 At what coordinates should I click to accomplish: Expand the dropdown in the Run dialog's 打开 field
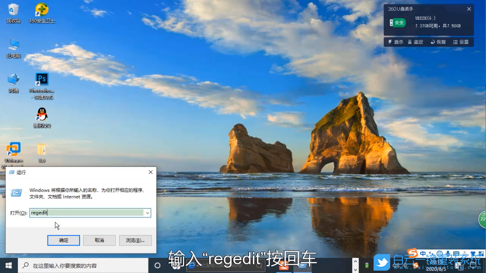[147, 213]
